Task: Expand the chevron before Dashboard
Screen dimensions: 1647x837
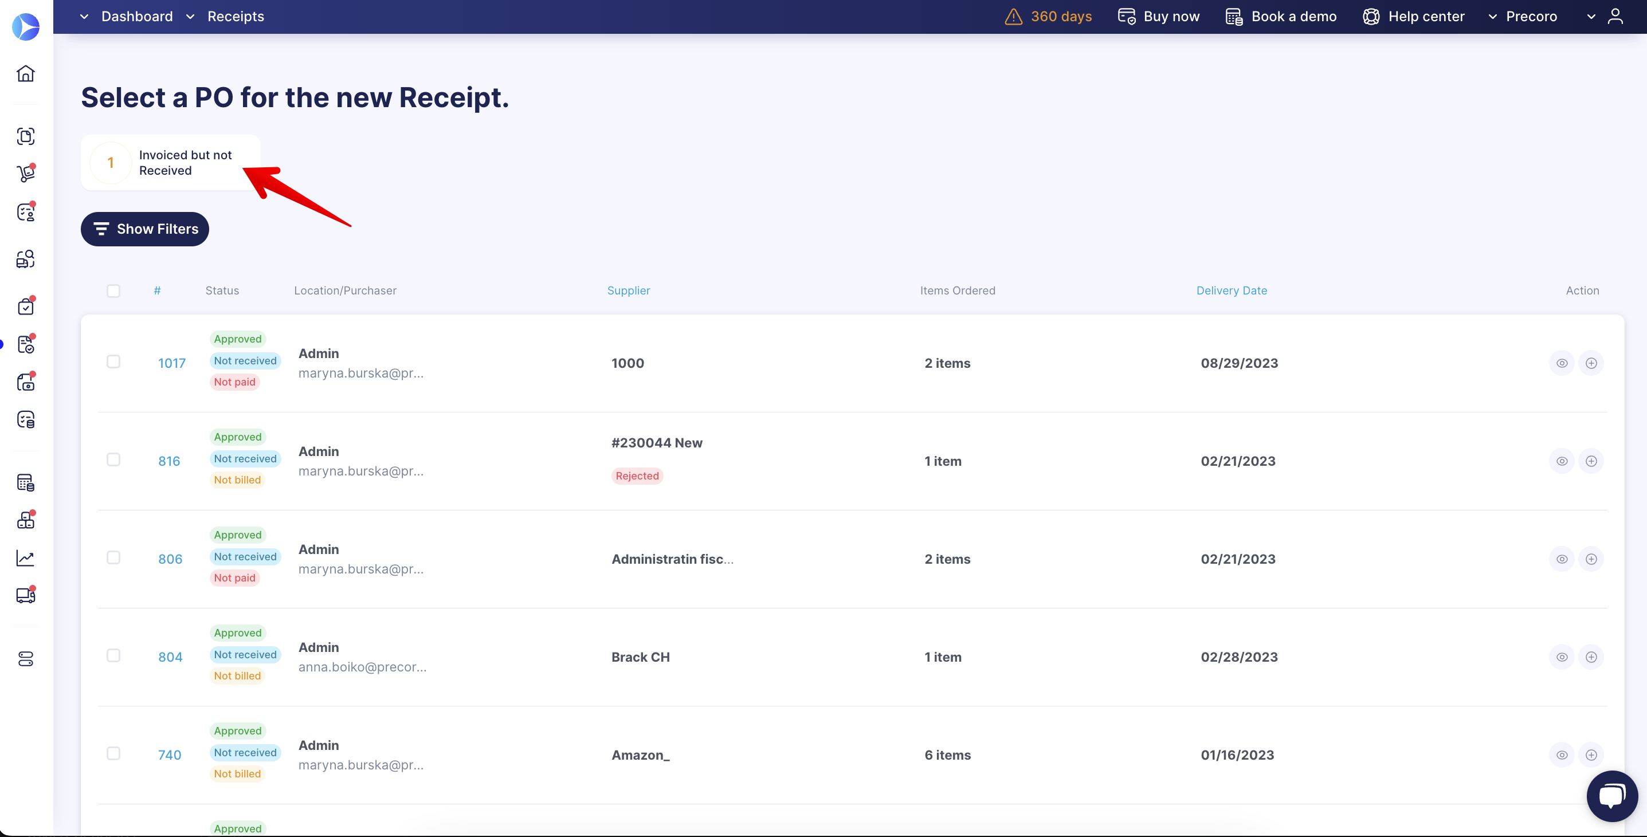Action: point(84,17)
